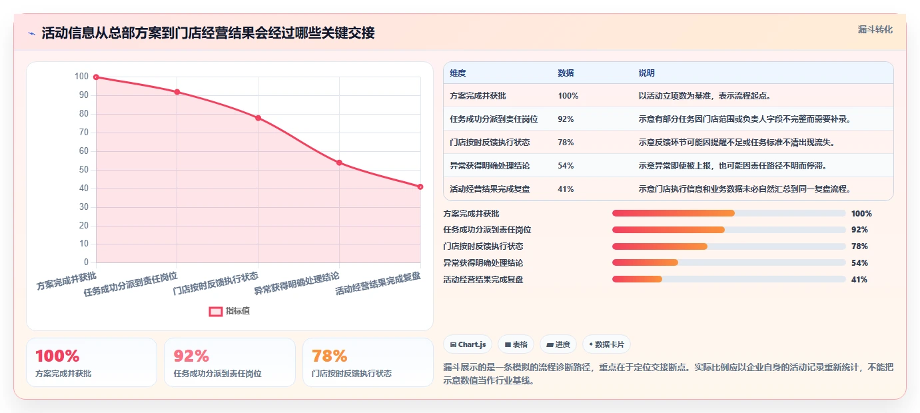
Task: Click the chart x-axis label 活动经营结果完成复盘
Action: click(378, 283)
